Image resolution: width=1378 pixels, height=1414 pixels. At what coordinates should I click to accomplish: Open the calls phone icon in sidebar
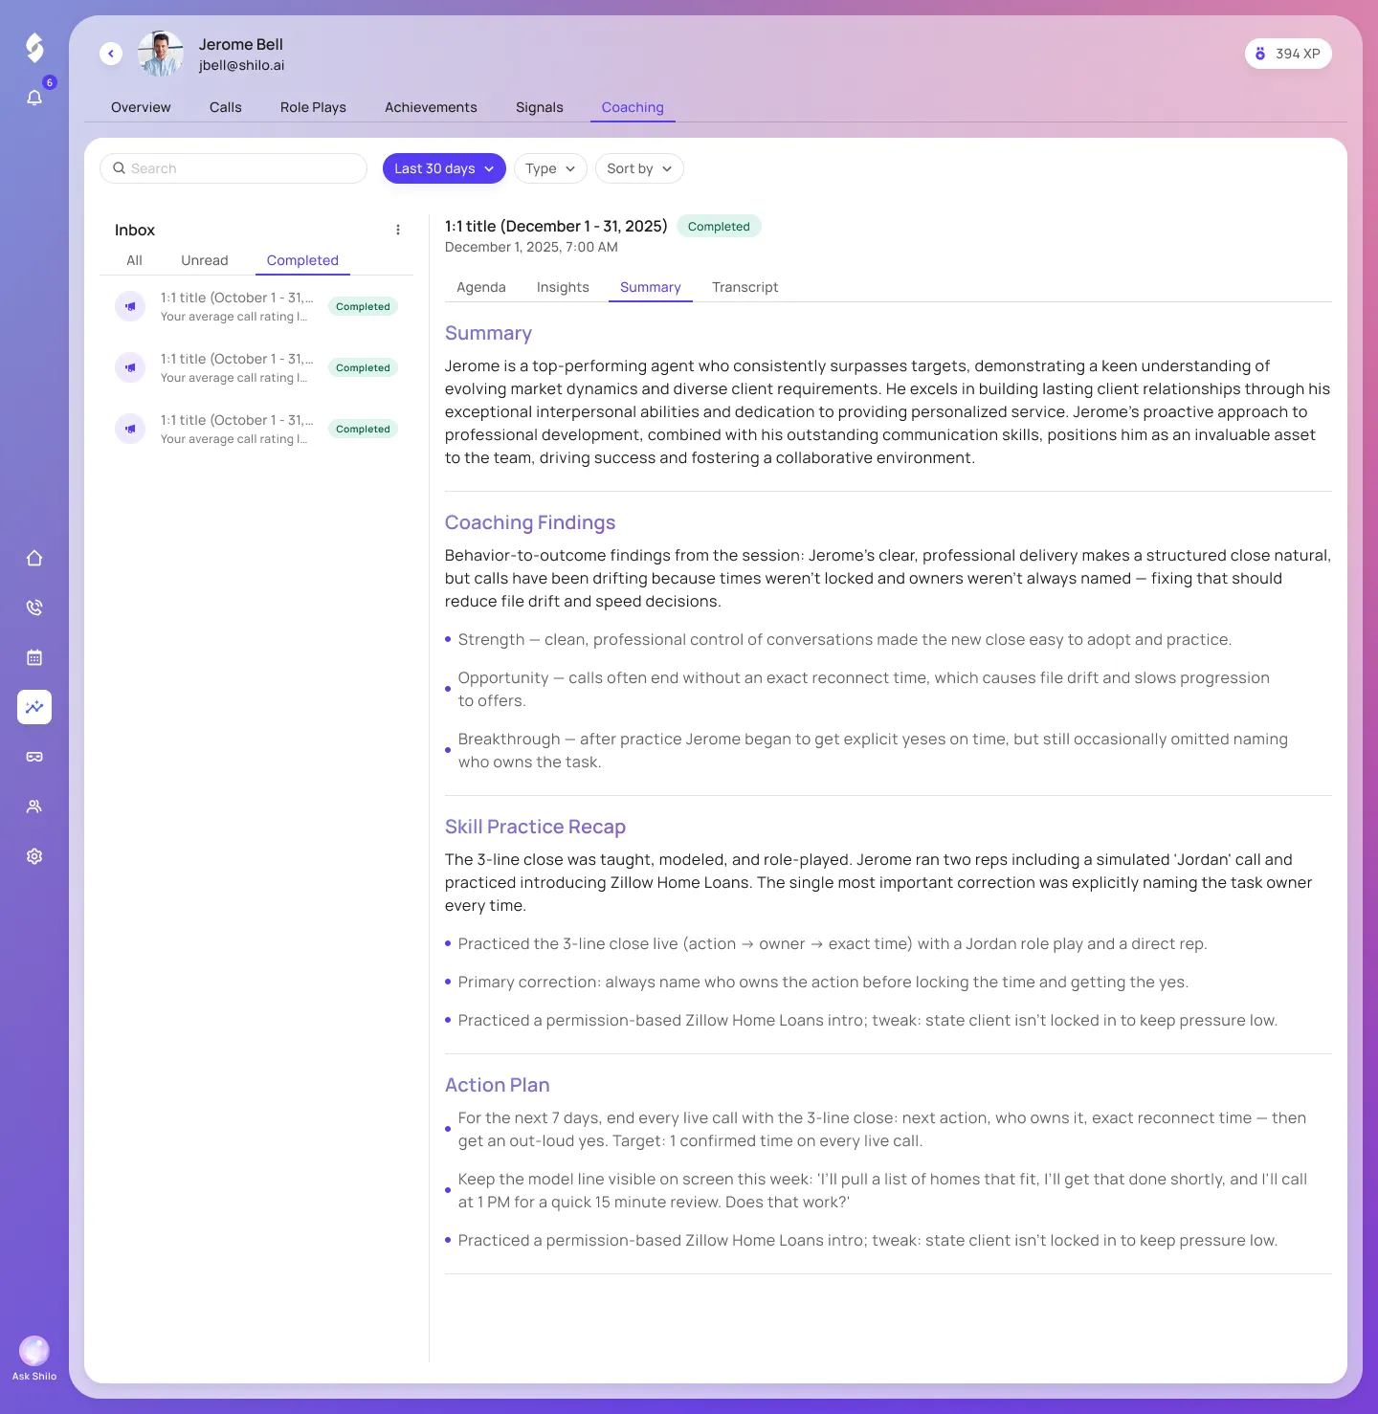tap(34, 608)
